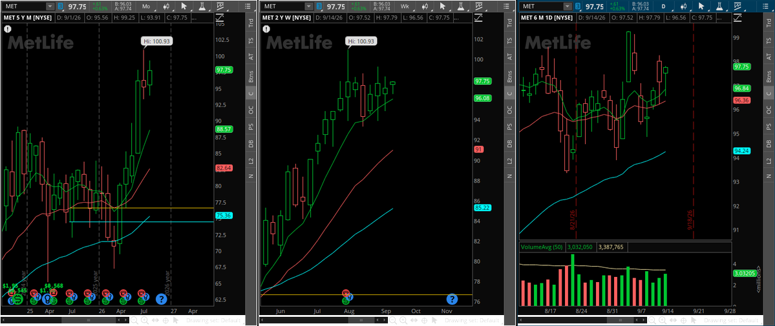
Task: Click the pan arrows icon under monthly chart
Action: point(155,320)
